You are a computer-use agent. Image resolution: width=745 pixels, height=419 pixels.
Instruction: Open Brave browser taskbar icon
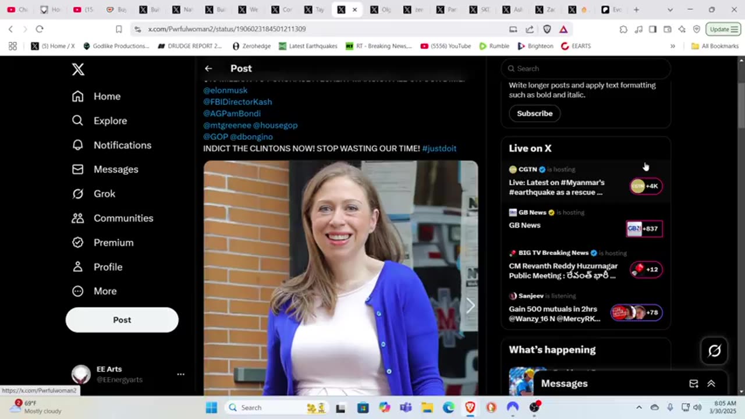pyautogui.click(x=470, y=407)
